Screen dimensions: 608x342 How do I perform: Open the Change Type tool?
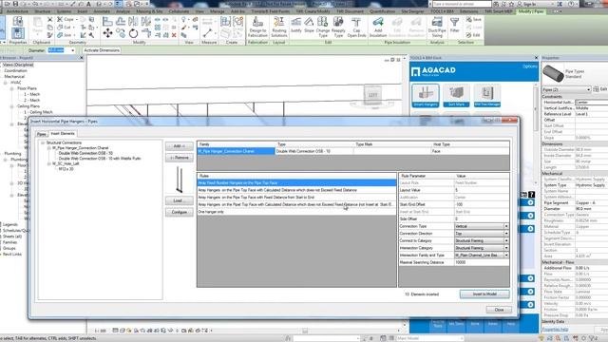point(323,28)
